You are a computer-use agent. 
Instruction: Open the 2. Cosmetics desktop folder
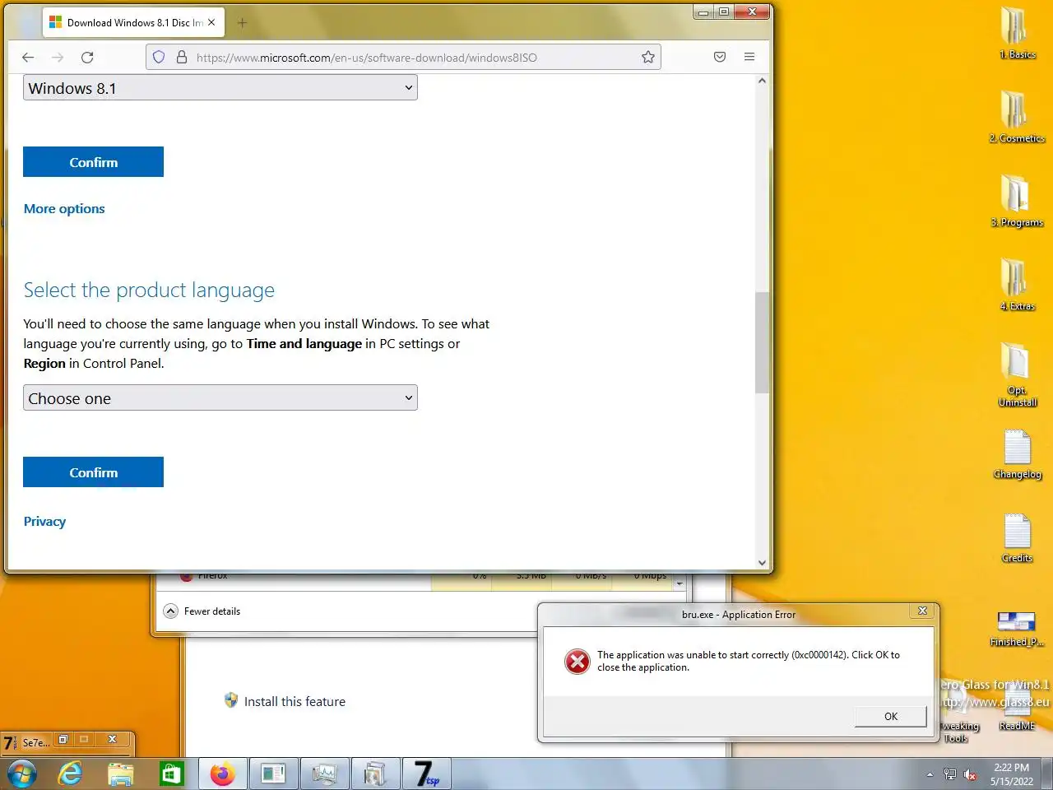1017,117
